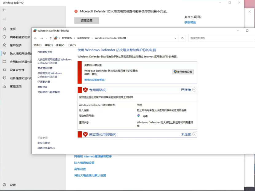The image size is (255, 191).
Task: Click the up arrow in Control Panel navigation
Action: tap(51, 38)
